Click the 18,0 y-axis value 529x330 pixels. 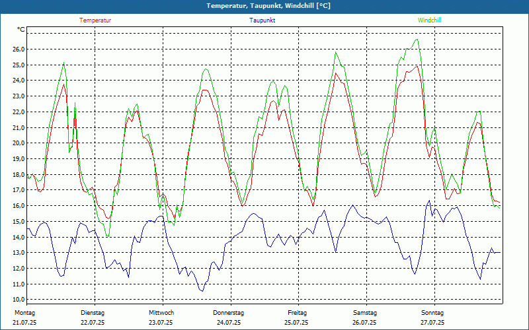(x=19, y=174)
